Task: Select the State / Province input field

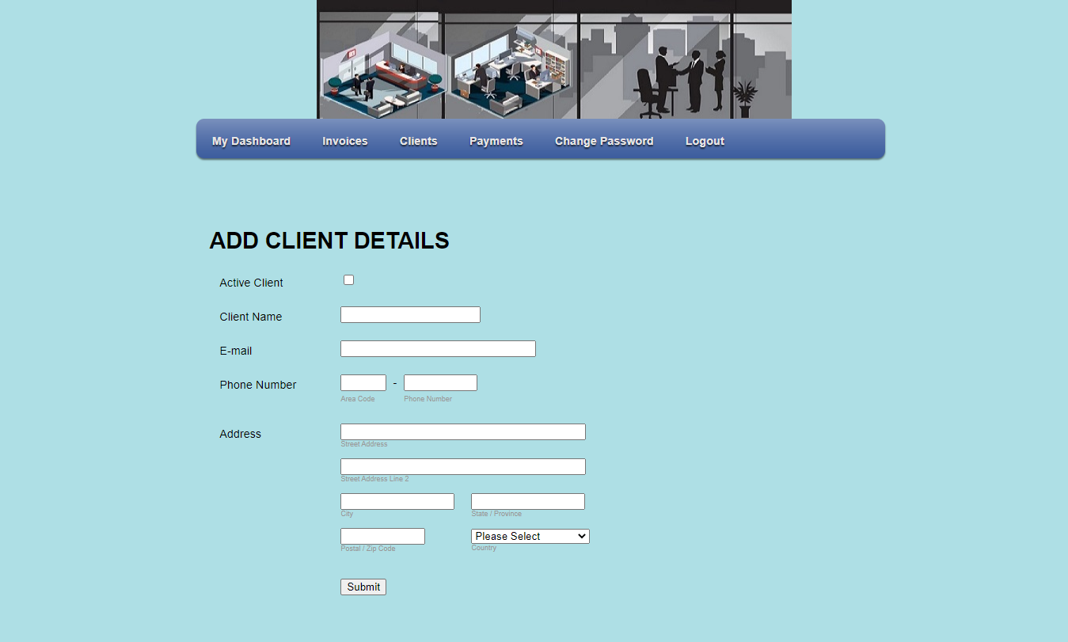Action: [527, 501]
